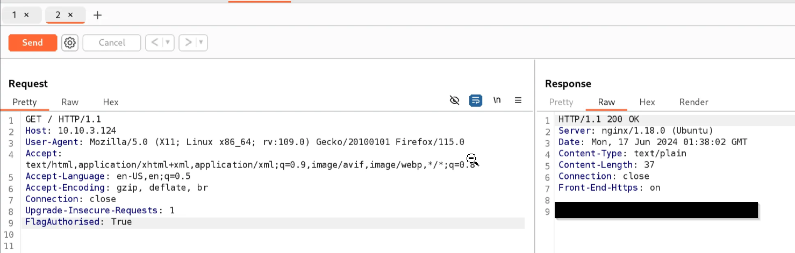Switch Request view to Hex tab
795x253 pixels.
pos(111,102)
